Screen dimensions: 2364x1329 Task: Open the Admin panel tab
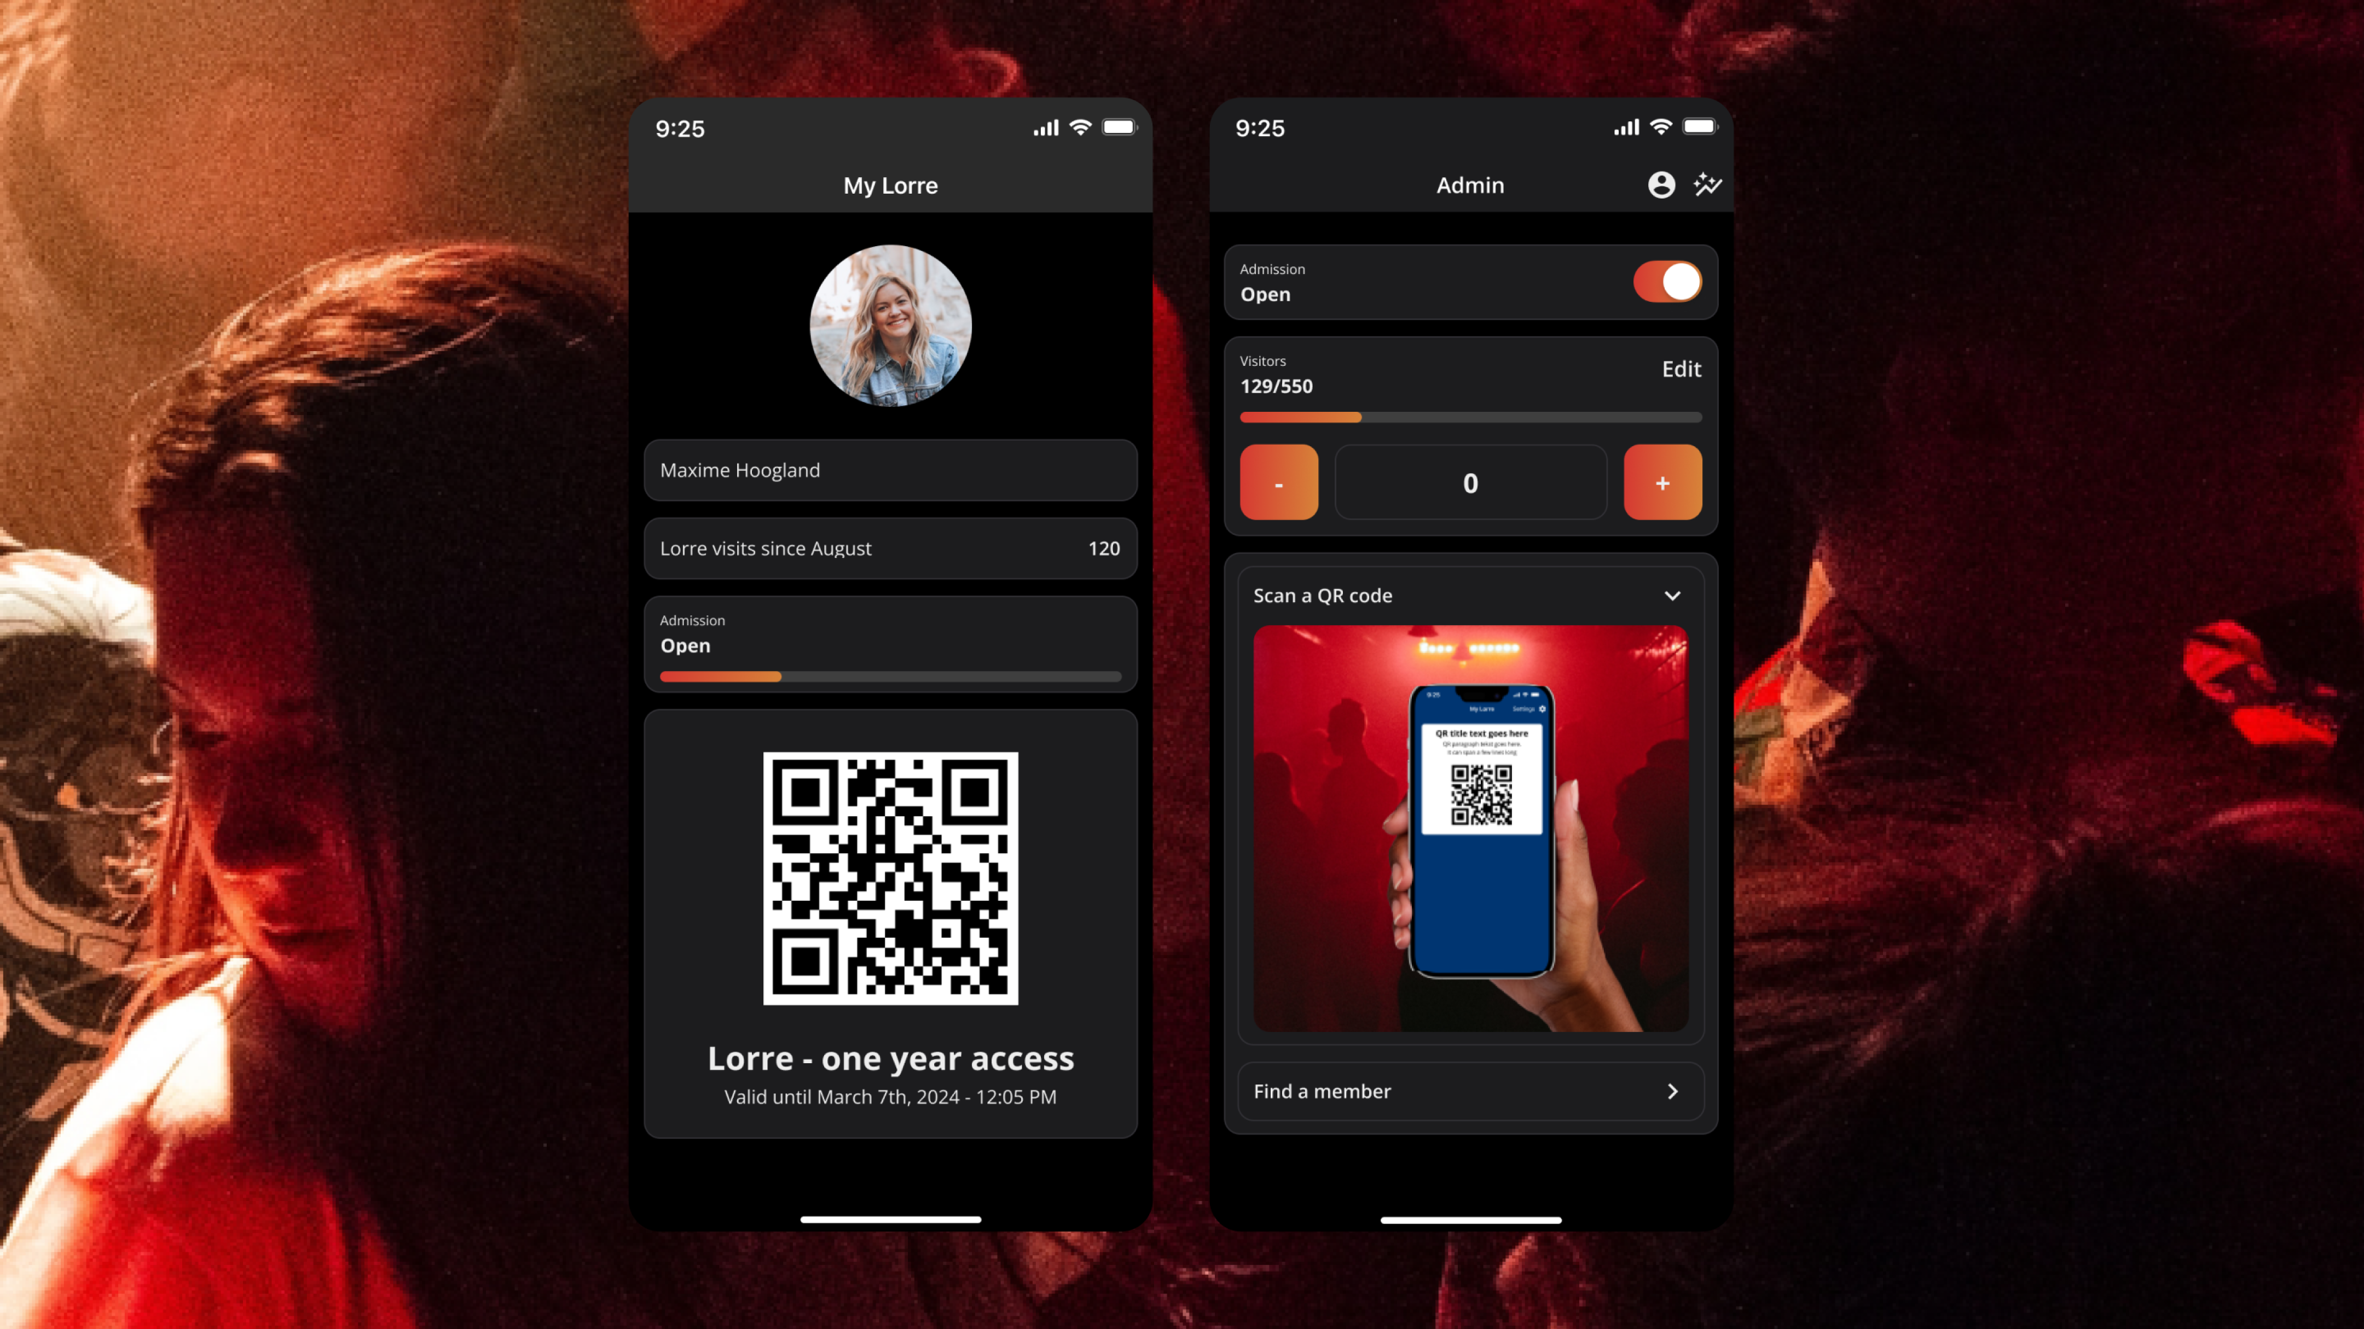tap(1469, 183)
